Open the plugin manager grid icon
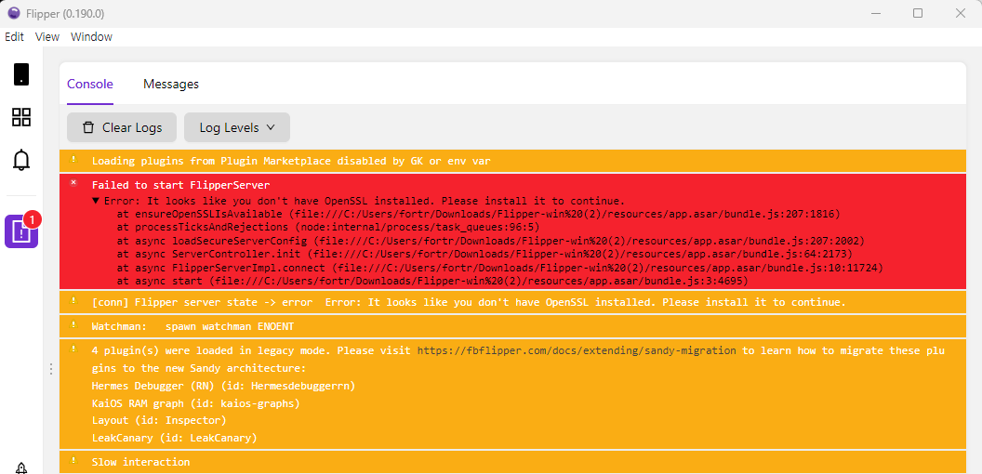This screenshot has height=474, width=982. [21, 117]
